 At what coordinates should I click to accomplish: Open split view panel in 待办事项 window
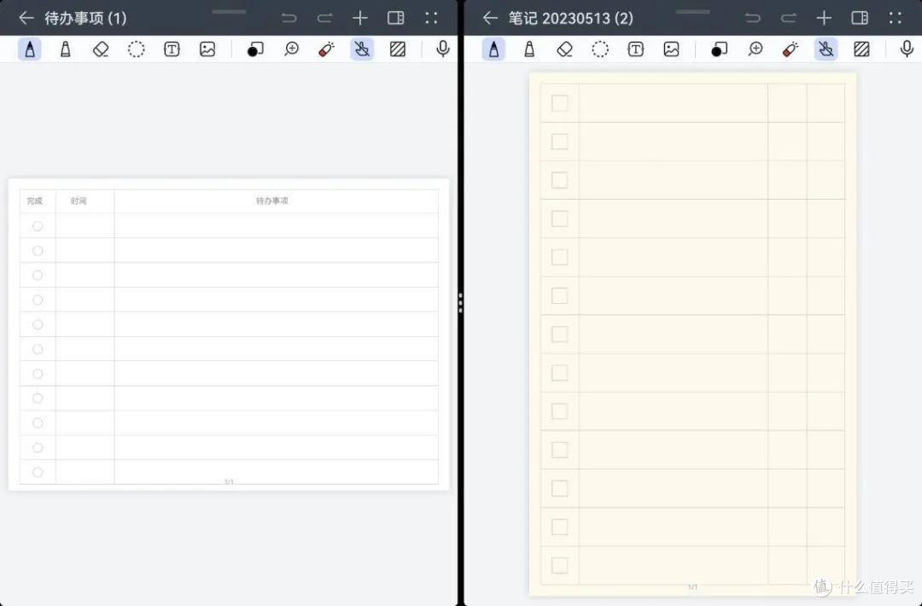point(396,18)
